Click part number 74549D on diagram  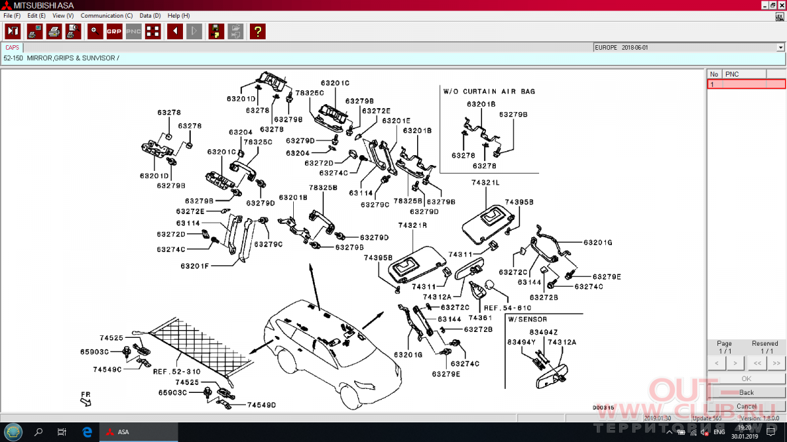tap(262, 405)
